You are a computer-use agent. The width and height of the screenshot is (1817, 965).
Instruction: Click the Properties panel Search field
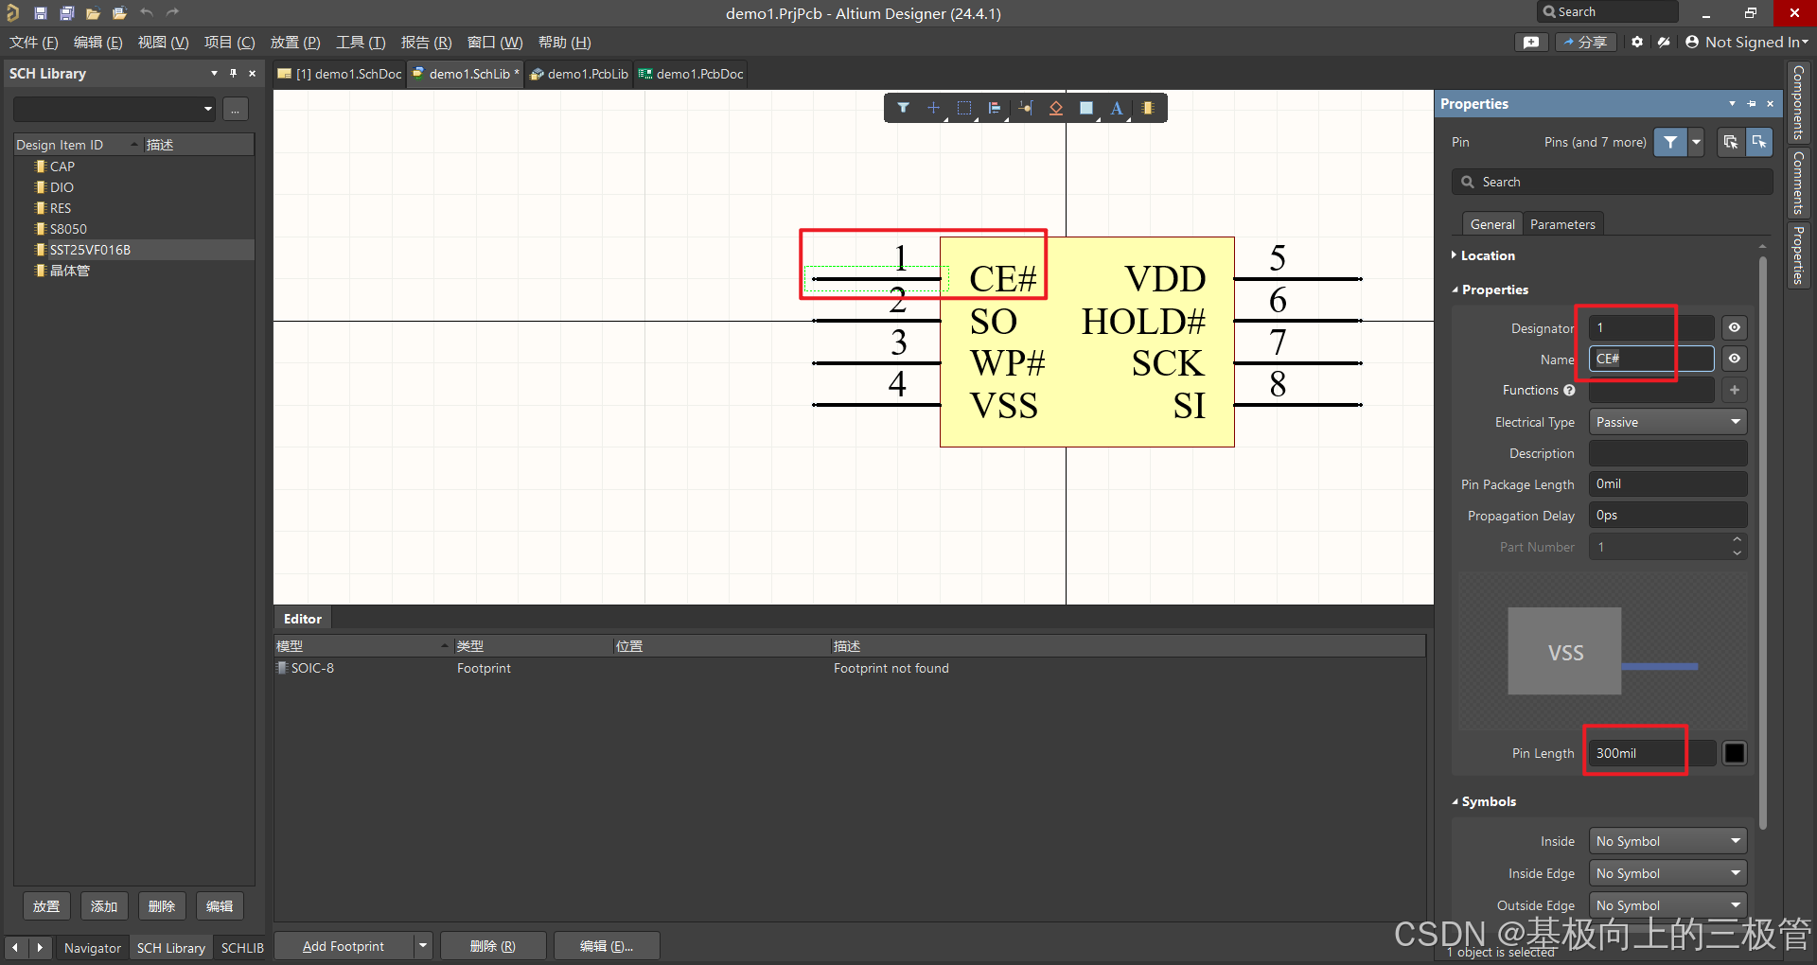(x=1613, y=182)
